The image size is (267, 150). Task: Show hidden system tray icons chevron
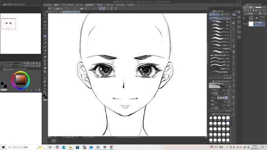click(x=227, y=147)
